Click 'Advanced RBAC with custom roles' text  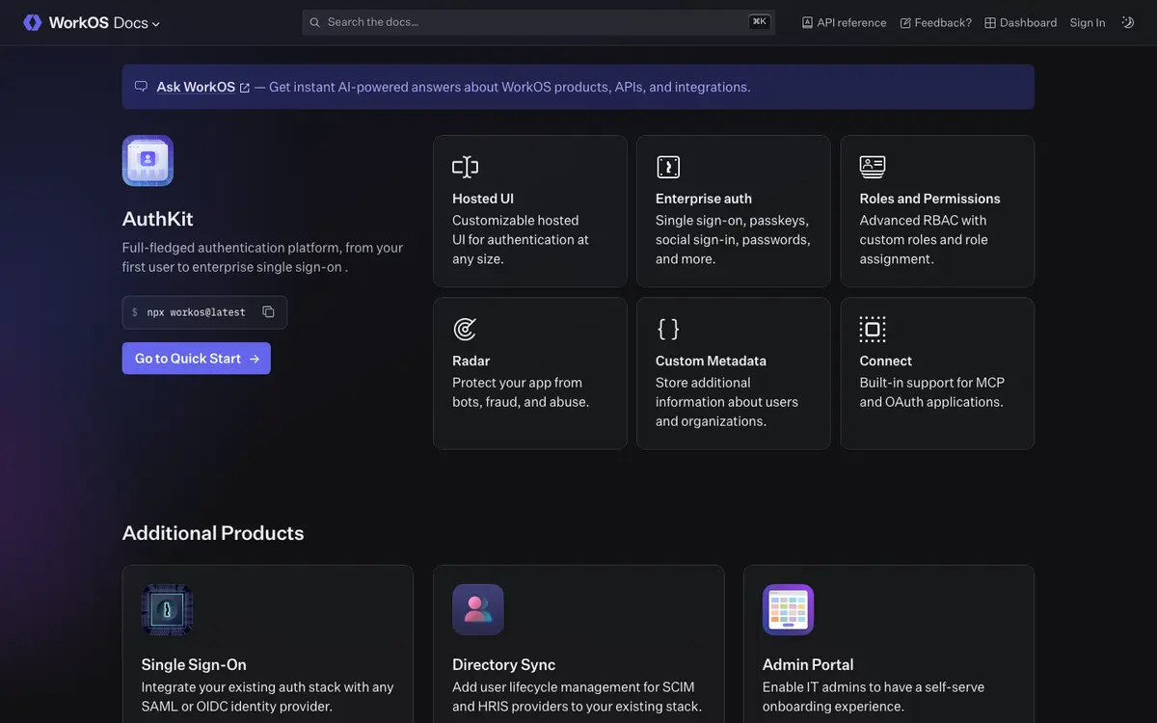pyautogui.click(x=924, y=240)
